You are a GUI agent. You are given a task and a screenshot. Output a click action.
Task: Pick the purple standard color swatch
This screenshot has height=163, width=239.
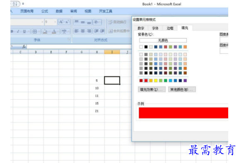coord(185,81)
